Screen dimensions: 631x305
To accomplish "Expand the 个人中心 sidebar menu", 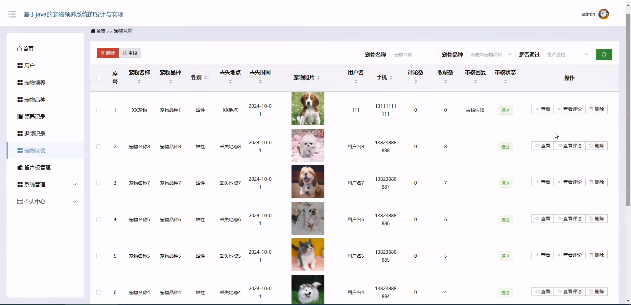I will click(45, 201).
